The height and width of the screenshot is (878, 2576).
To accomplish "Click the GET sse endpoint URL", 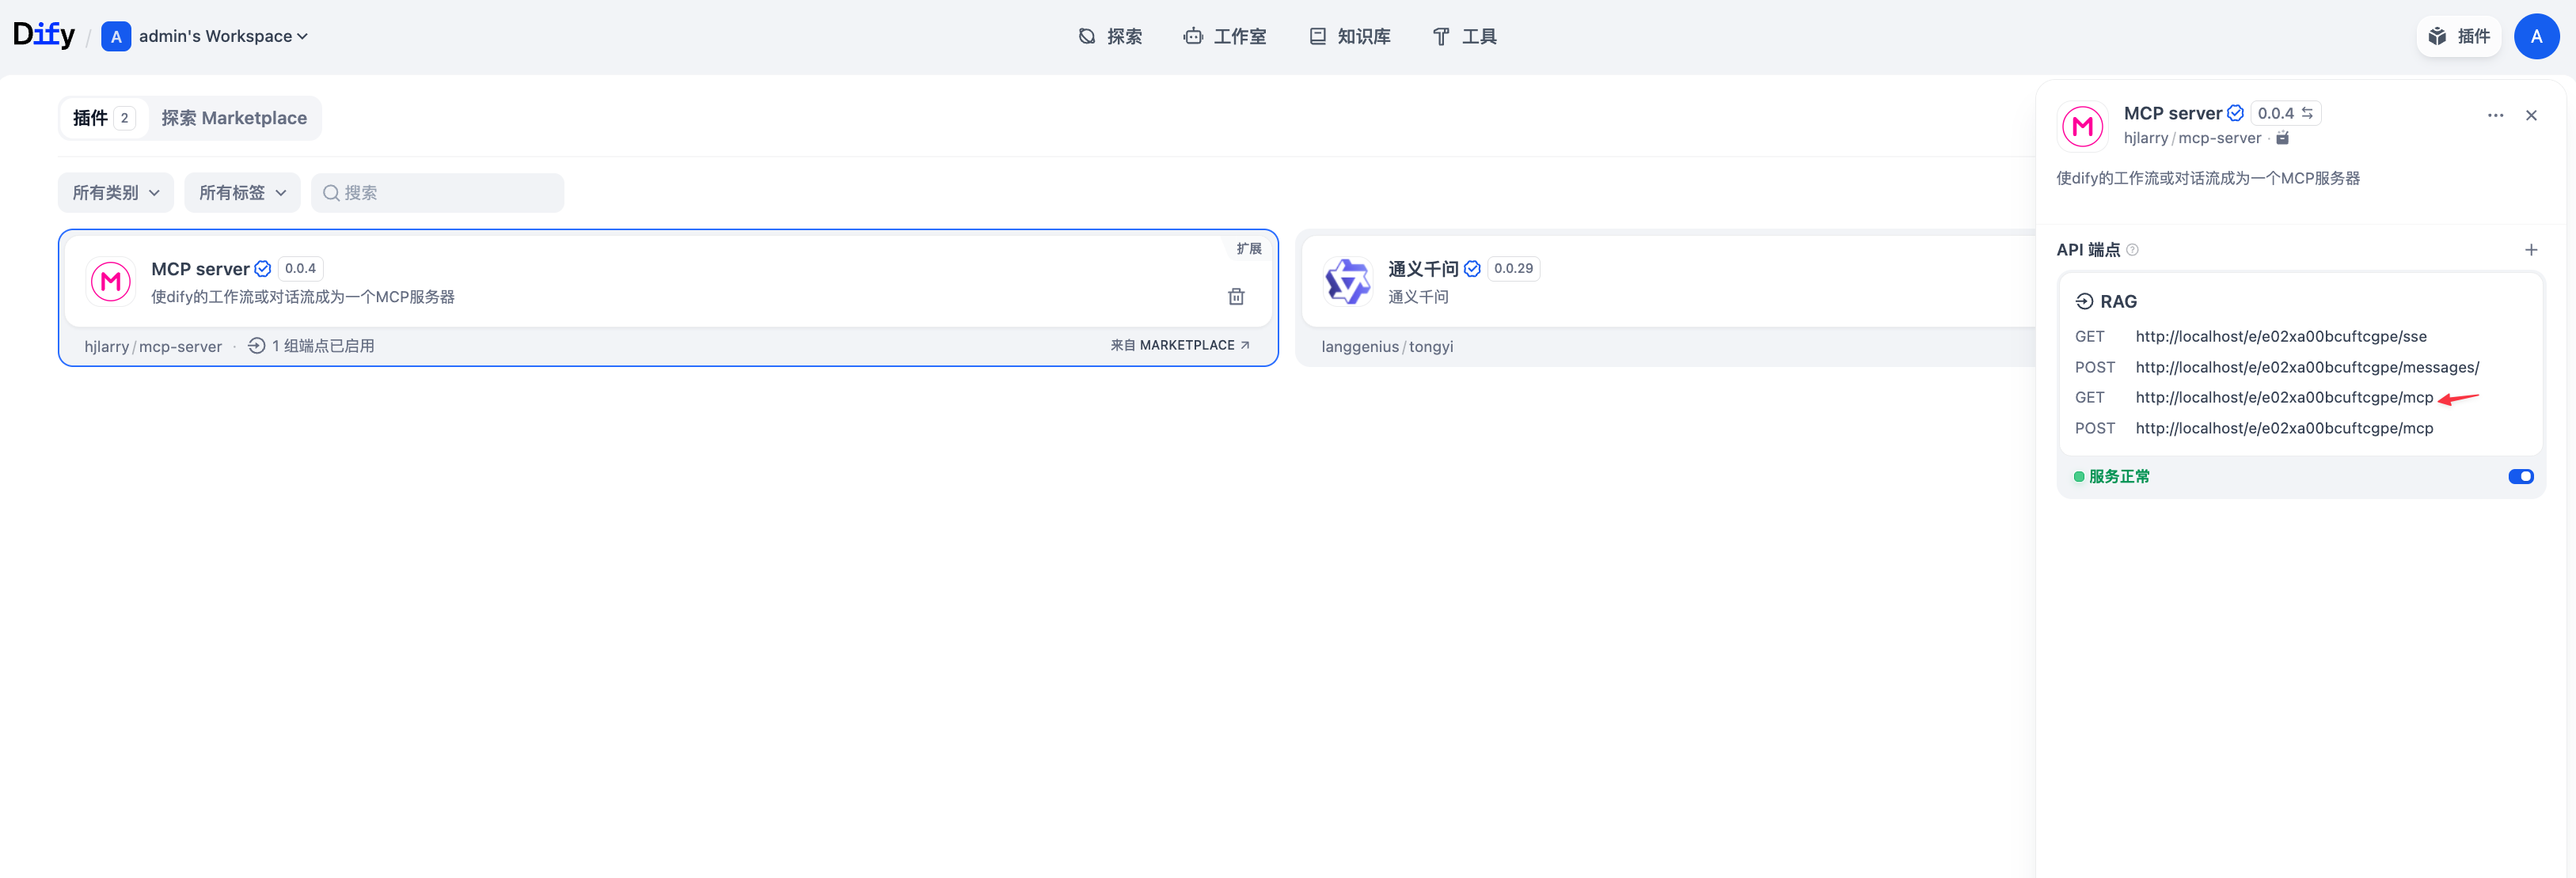I will (x=2281, y=337).
